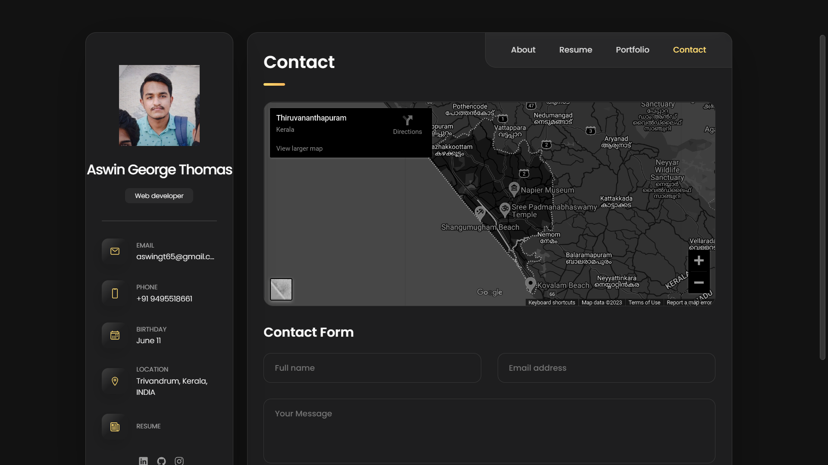Click the page vertical scrollbar
828x465 pixels.
coord(822,198)
